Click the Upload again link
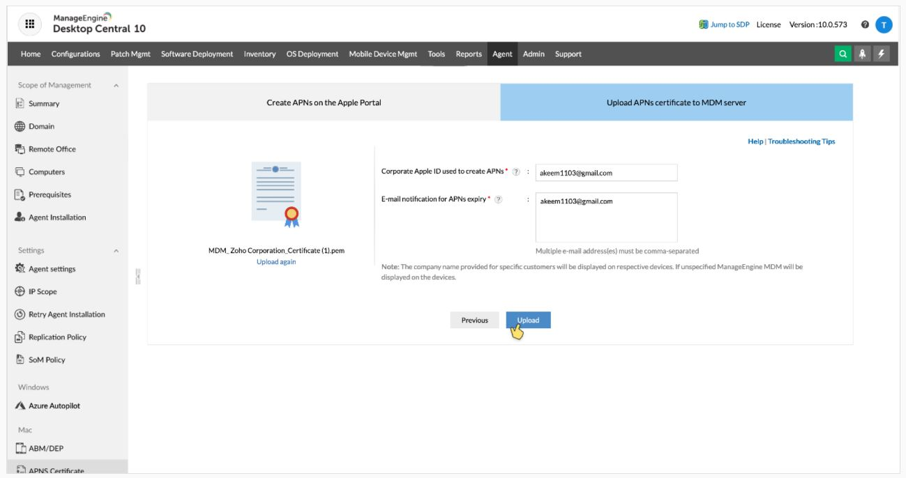This screenshot has width=906, height=478. [x=276, y=262]
